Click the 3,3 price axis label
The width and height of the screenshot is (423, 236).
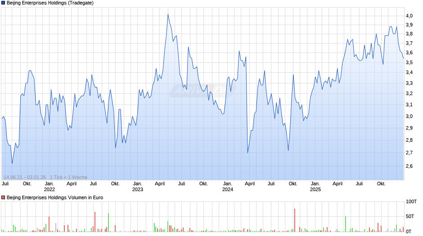coord(409,83)
